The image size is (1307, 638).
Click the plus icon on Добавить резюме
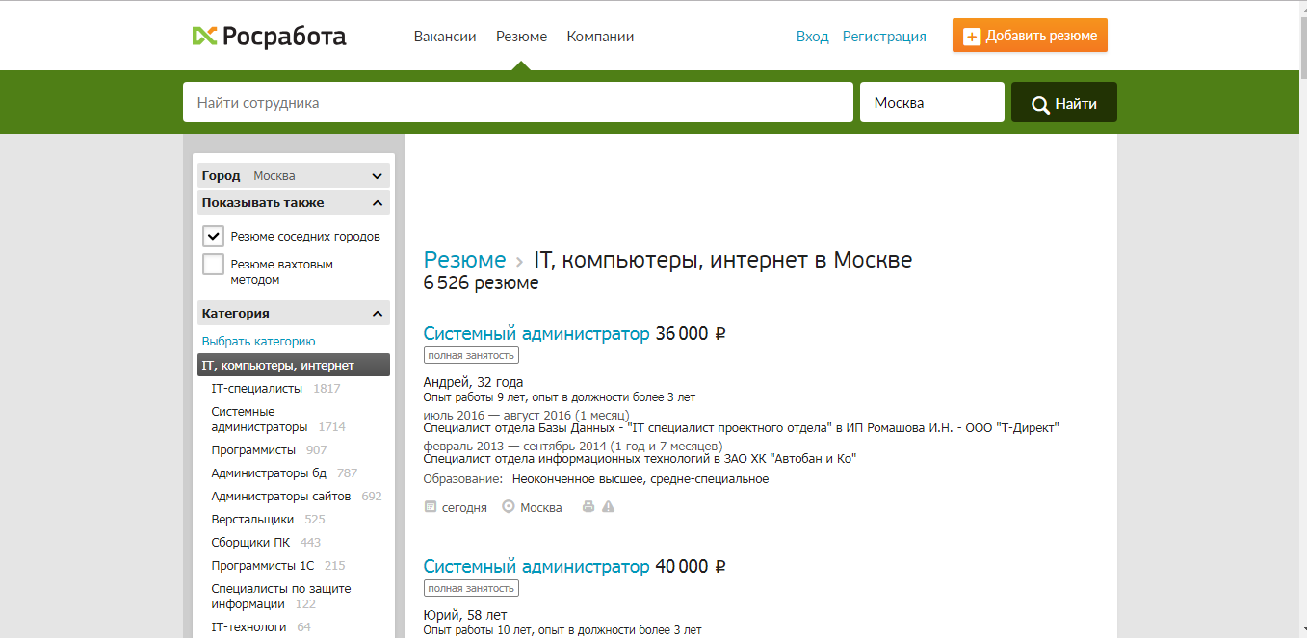coord(970,35)
